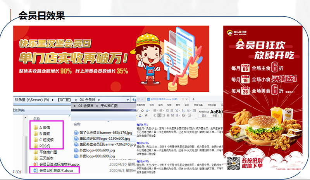Click the 名称 column header above jpg files
This screenshot has height=180, width=310.
click(x=77, y=124)
